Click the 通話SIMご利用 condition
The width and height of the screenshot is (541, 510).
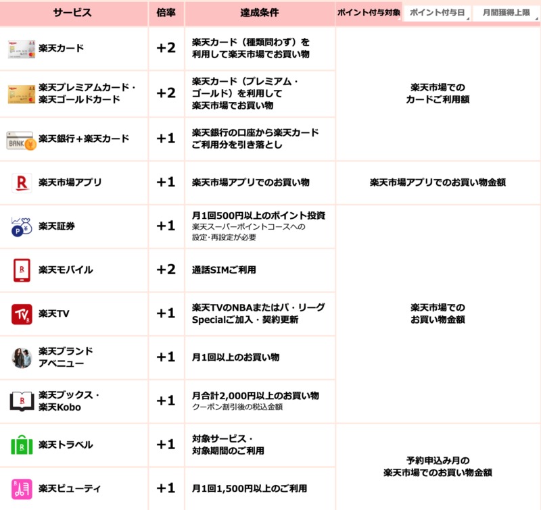coord(224,270)
